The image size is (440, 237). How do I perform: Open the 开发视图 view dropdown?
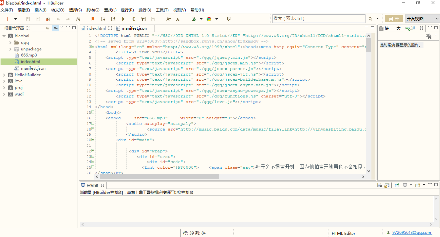(x=422, y=19)
